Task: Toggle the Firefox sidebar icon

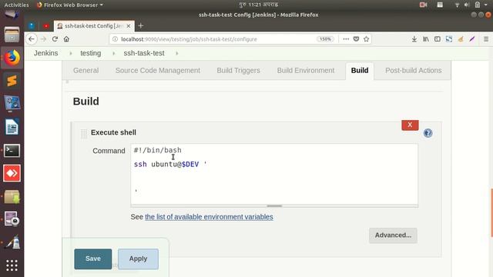Action: pos(438,39)
